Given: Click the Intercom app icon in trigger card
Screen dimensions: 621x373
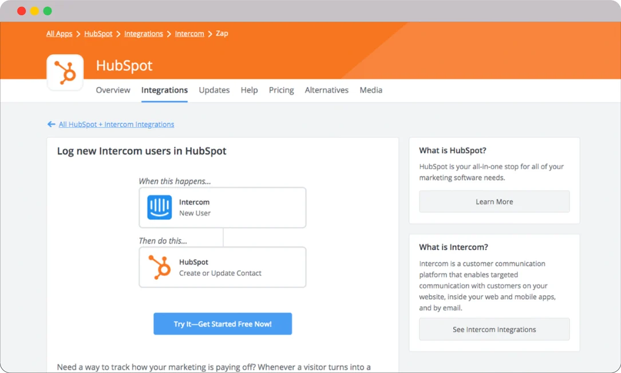Looking at the screenshot, I should tap(160, 207).
